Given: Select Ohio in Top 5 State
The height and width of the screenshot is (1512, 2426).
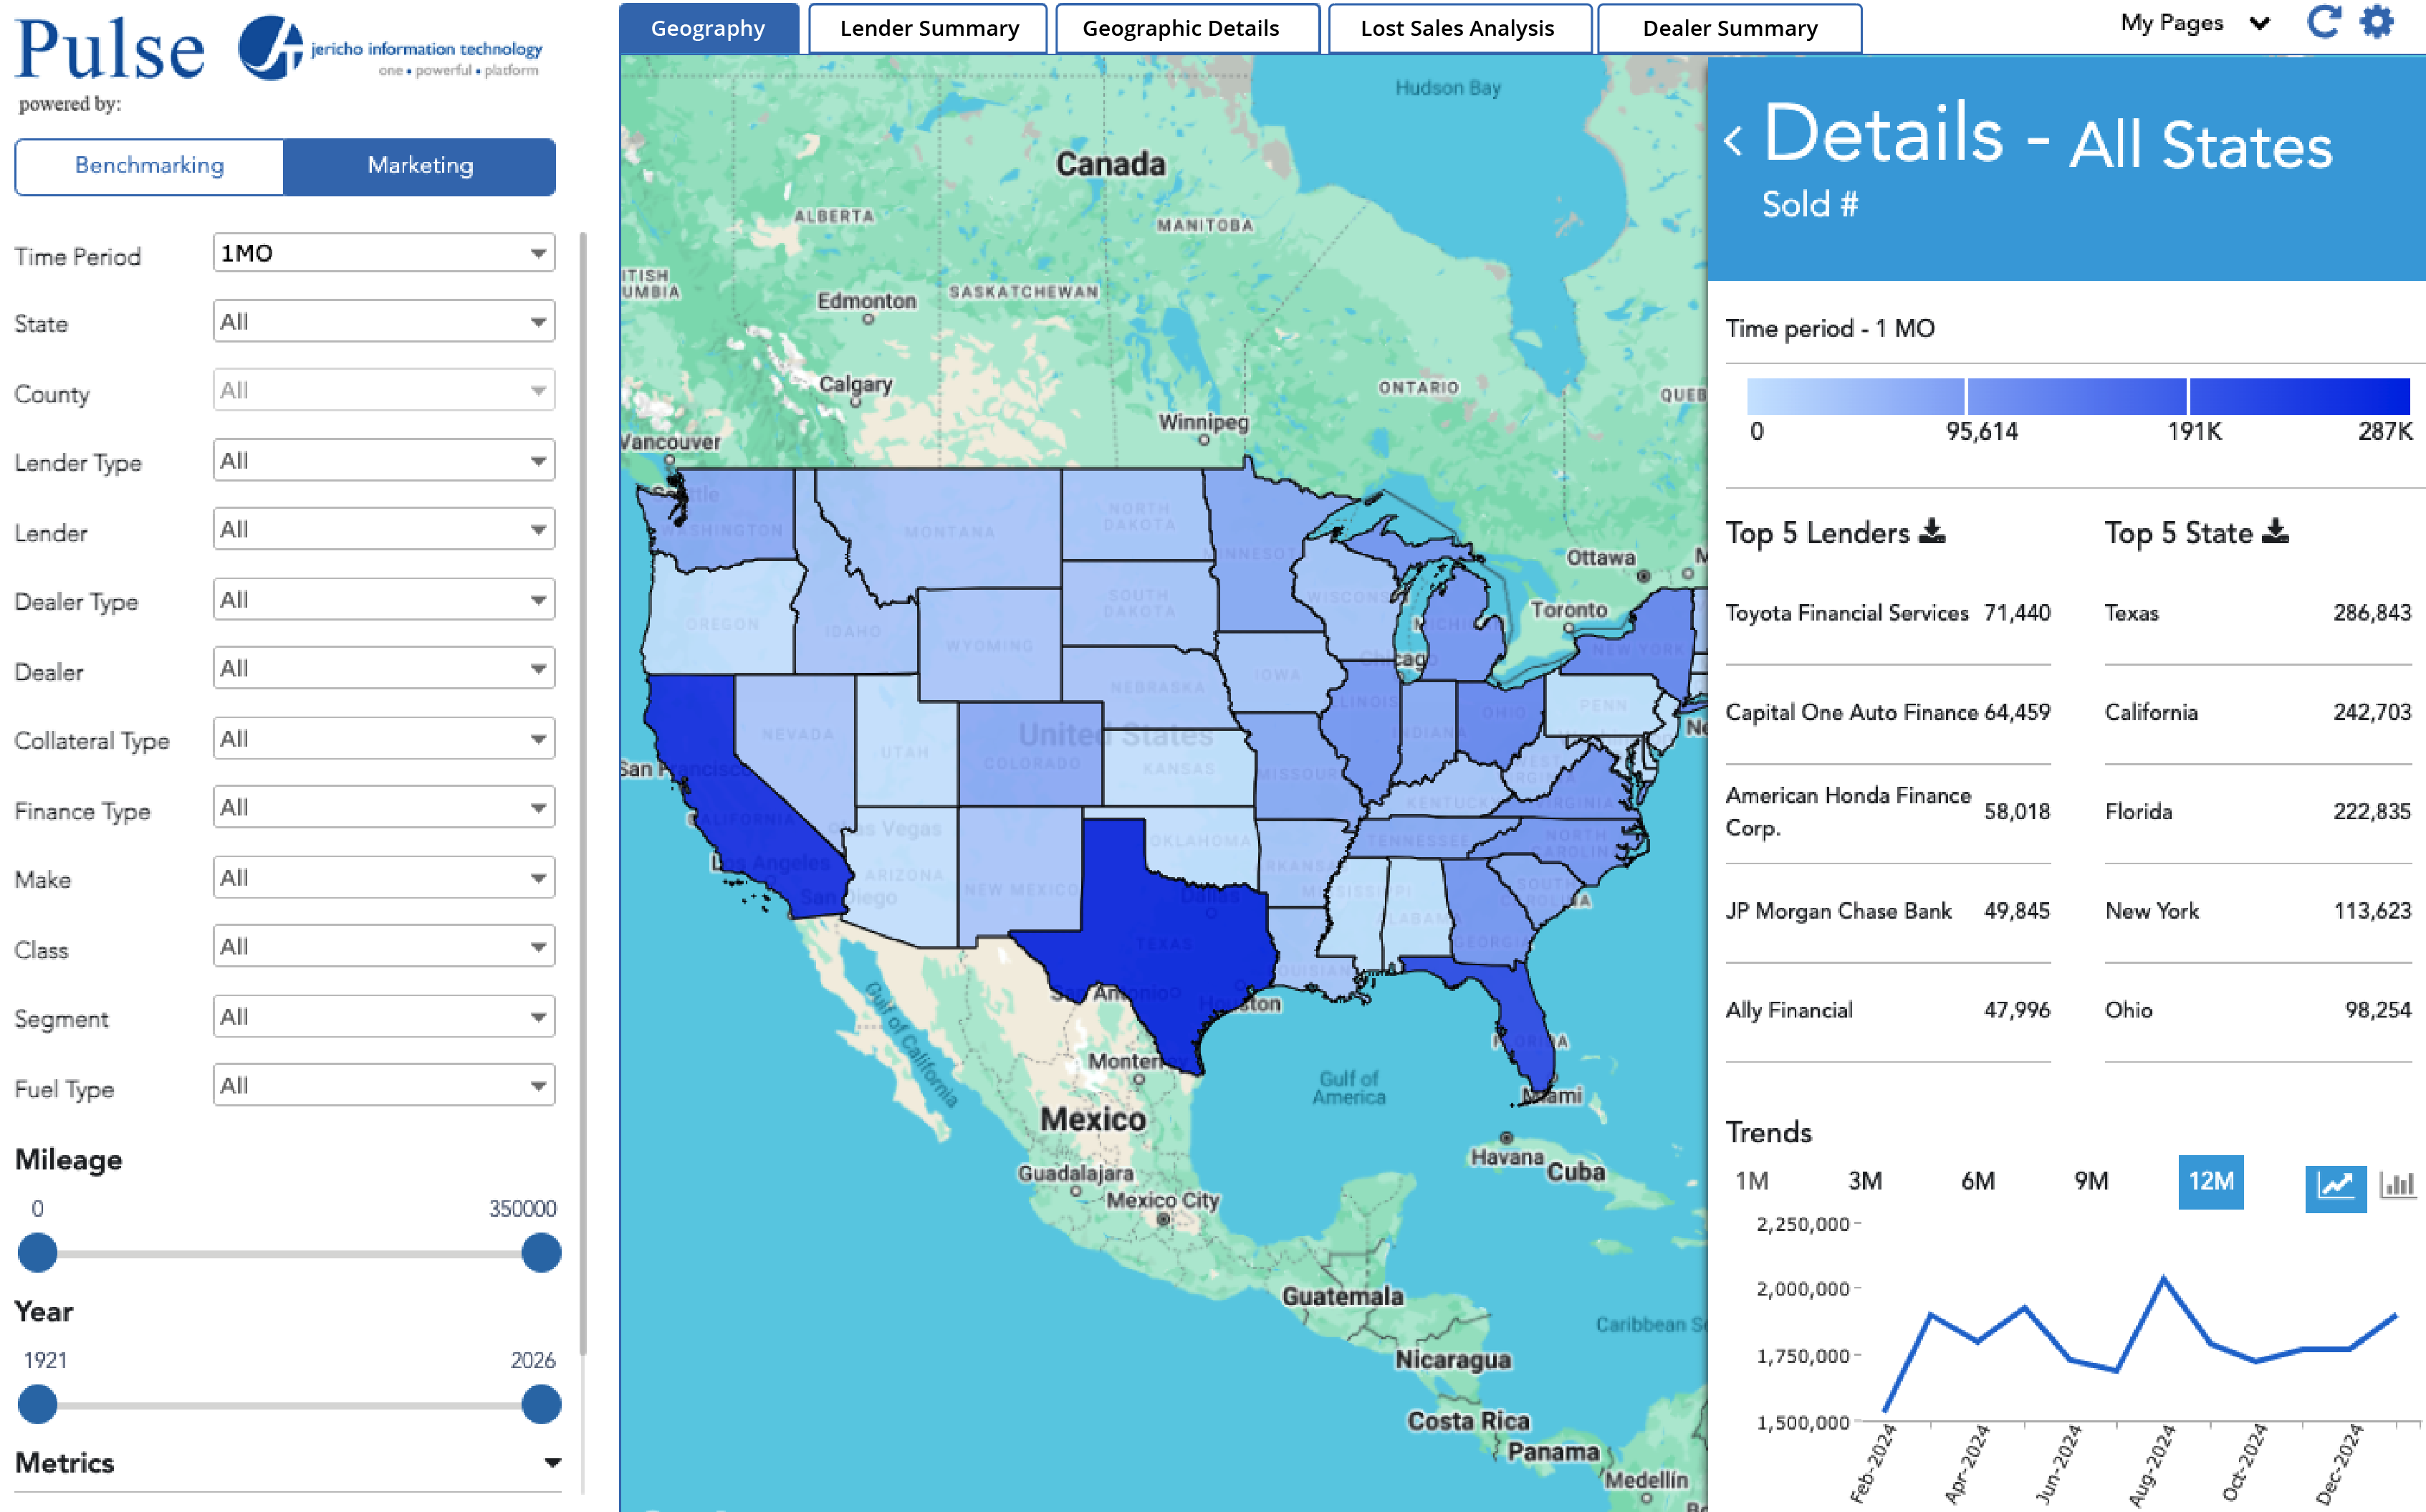Looking at the screenshot, I should pyautogui.click(x=2258, y=1010).
